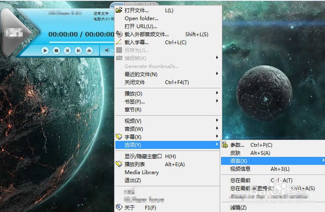Screen dimensions: 325x212
Task: Choose 关闭文件 menu entry
Action: tap(168, 82)
